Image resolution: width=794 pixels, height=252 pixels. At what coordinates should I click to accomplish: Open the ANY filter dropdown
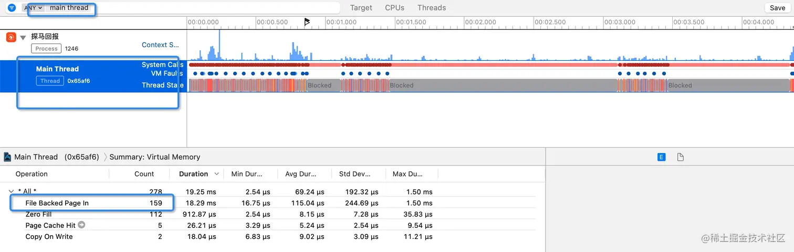[x=33, y=8]
